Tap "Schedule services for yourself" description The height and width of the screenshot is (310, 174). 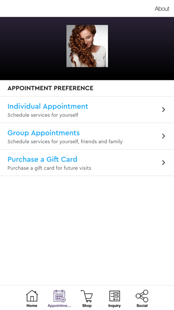click(43, 115)
